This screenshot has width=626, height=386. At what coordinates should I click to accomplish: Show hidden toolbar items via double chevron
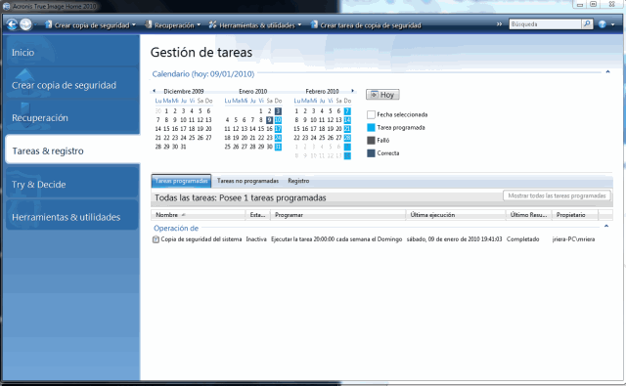[x=499, y=24]
